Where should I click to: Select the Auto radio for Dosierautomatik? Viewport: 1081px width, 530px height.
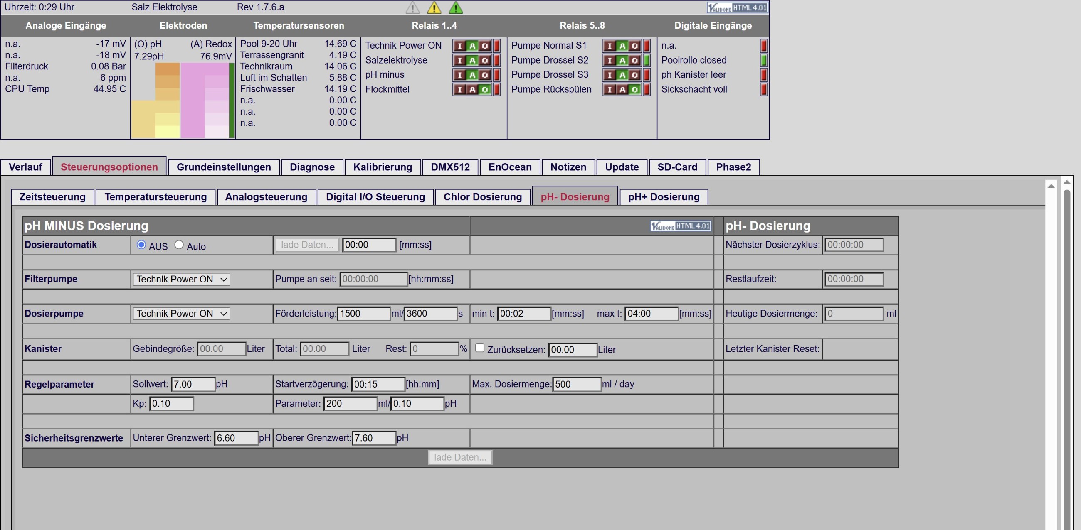[x=179, y=245]
